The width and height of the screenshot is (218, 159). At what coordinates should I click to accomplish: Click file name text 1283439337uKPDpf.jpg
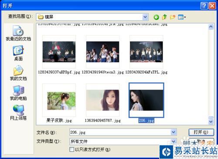tap(59, 72)
